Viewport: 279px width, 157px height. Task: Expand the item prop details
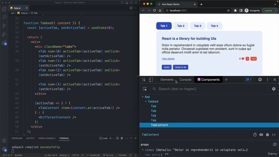pos(143,150)
